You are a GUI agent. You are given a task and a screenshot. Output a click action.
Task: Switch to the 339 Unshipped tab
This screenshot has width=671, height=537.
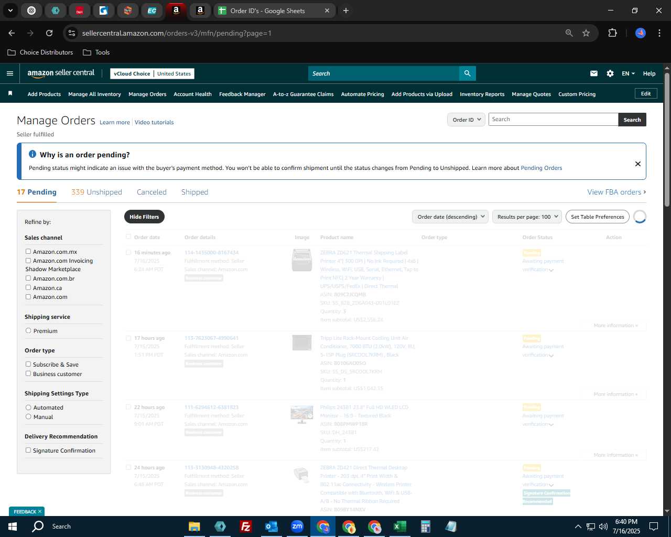point(96,192)
